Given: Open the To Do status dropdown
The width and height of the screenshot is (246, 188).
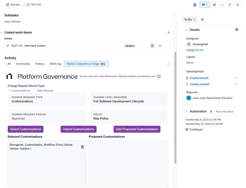Looking at the screenshot, I should [x=190, y=19].
